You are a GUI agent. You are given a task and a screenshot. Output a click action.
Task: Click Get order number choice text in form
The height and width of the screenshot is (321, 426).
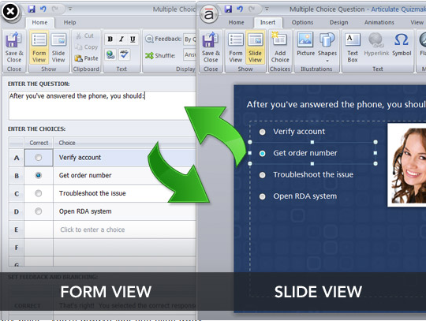click(85, 175)
